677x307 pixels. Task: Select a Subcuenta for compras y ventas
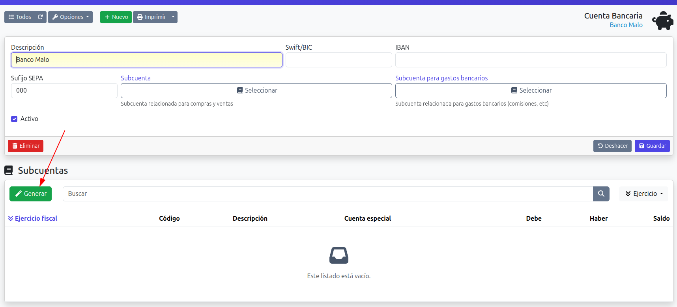point(256,90)
